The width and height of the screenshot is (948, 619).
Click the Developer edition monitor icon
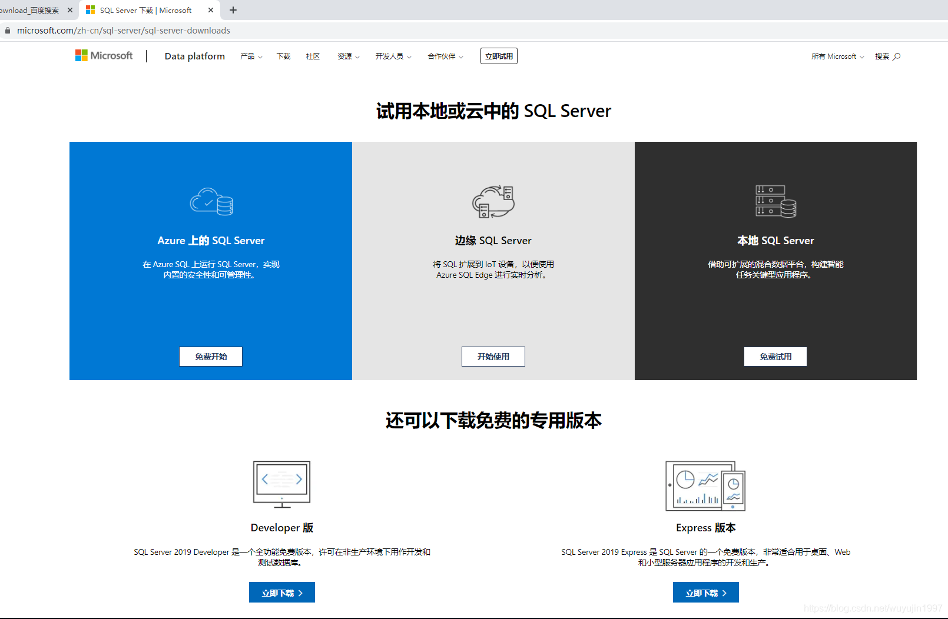pos(282,484)
